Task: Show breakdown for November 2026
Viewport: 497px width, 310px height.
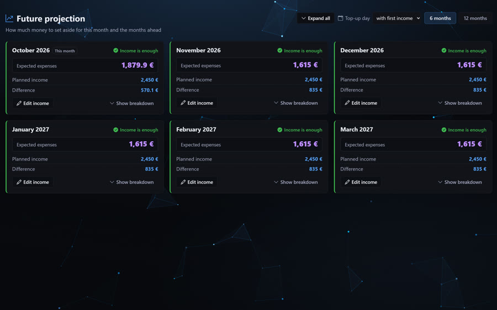Action: pyautogui.click(x=296, y=103)
